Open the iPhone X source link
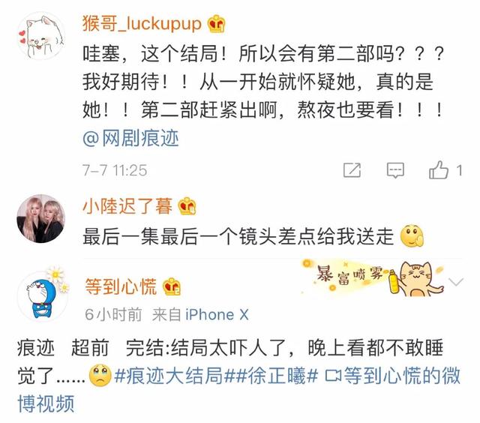The image size is (480, 423). pos(217,314)
